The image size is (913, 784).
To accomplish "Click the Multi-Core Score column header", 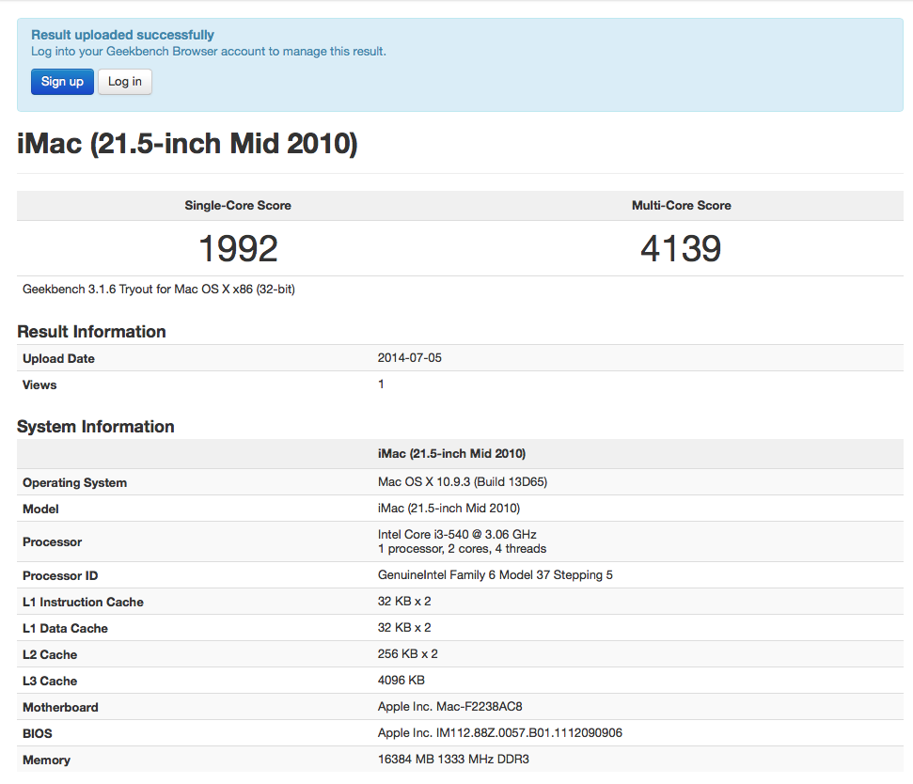I will (681, 206).
